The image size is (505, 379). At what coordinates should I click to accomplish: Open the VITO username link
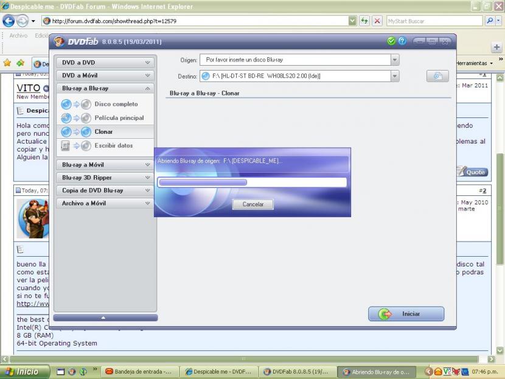point(29,88)
